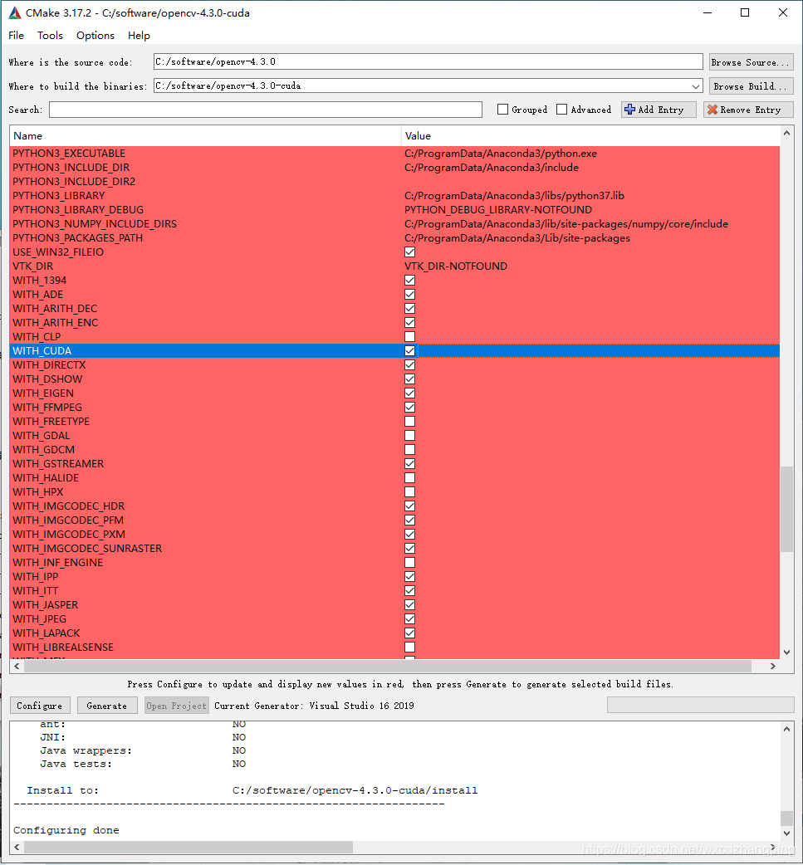Click the Value column header

(x=590, y=135)
